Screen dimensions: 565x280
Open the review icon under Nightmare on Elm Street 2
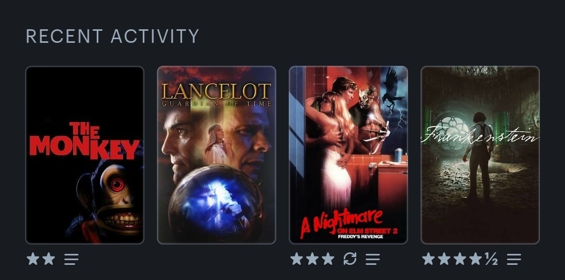372,259
